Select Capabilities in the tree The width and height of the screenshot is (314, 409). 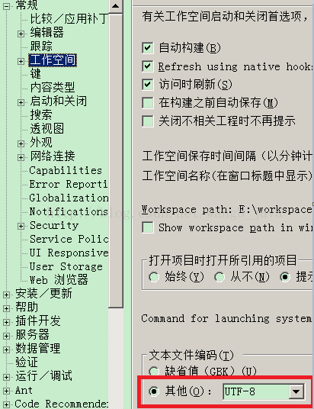point(66,170)
